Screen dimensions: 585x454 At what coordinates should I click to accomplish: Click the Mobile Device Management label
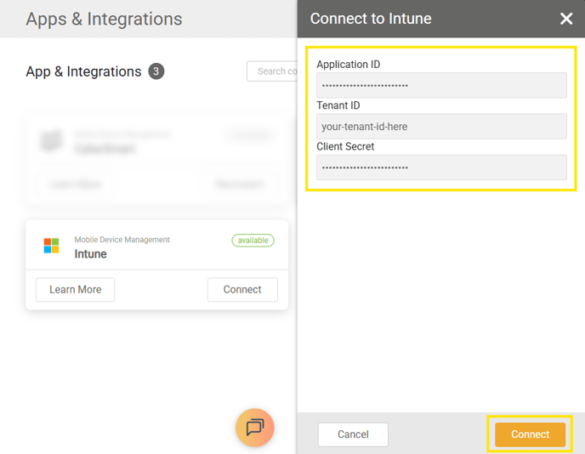click(x=122, y=240)
